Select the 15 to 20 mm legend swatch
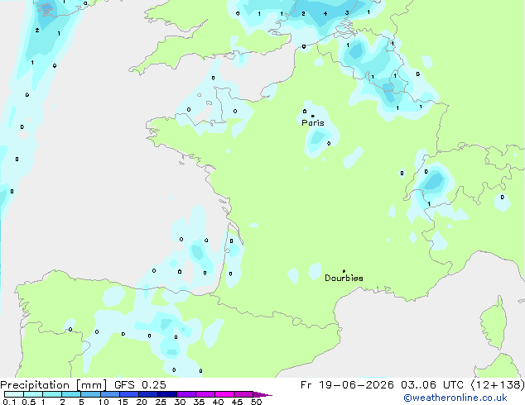Screen dimensions: 525x405 129,394
